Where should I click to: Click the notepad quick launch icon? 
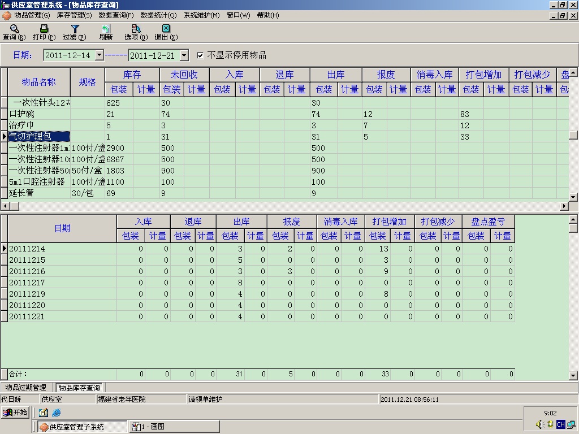(x=43, y=413)
